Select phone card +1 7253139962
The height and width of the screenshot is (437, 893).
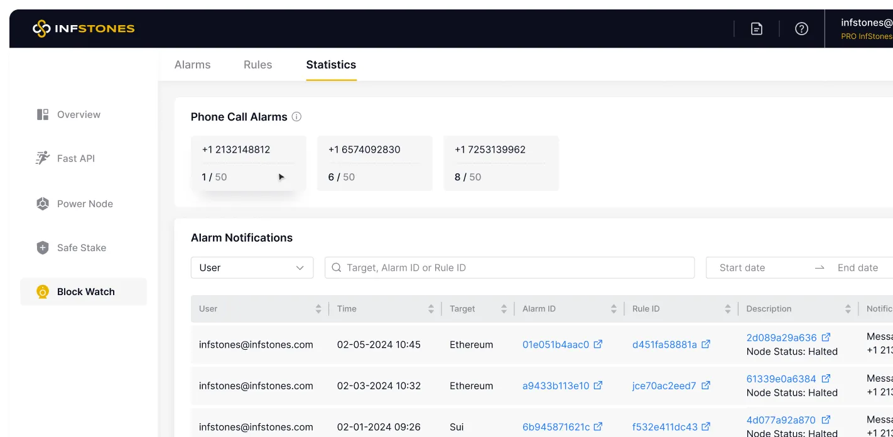pos(501,163)
